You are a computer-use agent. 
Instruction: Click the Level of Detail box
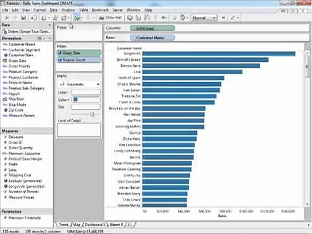coord(79,130)
